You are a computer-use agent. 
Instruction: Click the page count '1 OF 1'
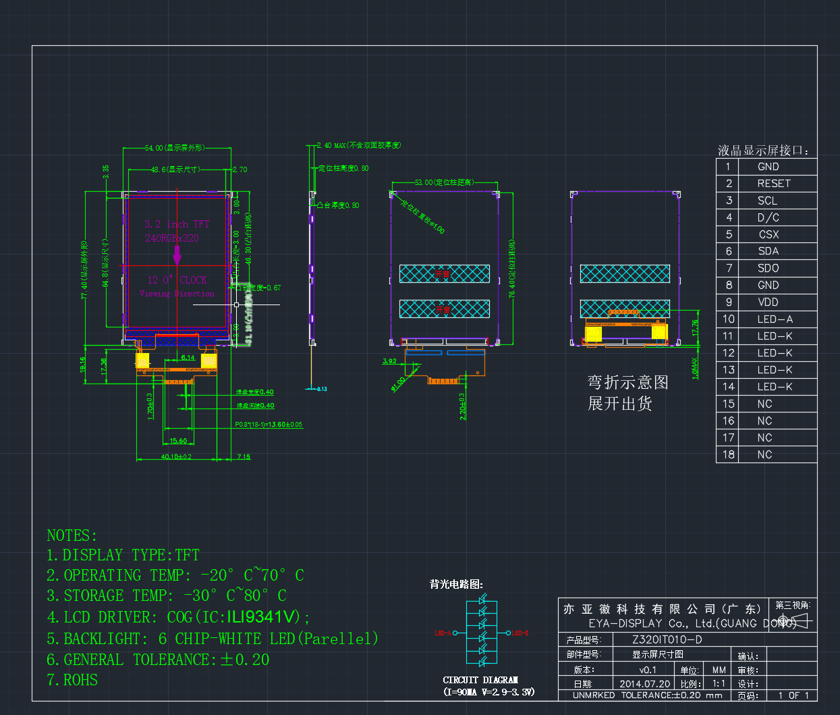tap(793, 695)
